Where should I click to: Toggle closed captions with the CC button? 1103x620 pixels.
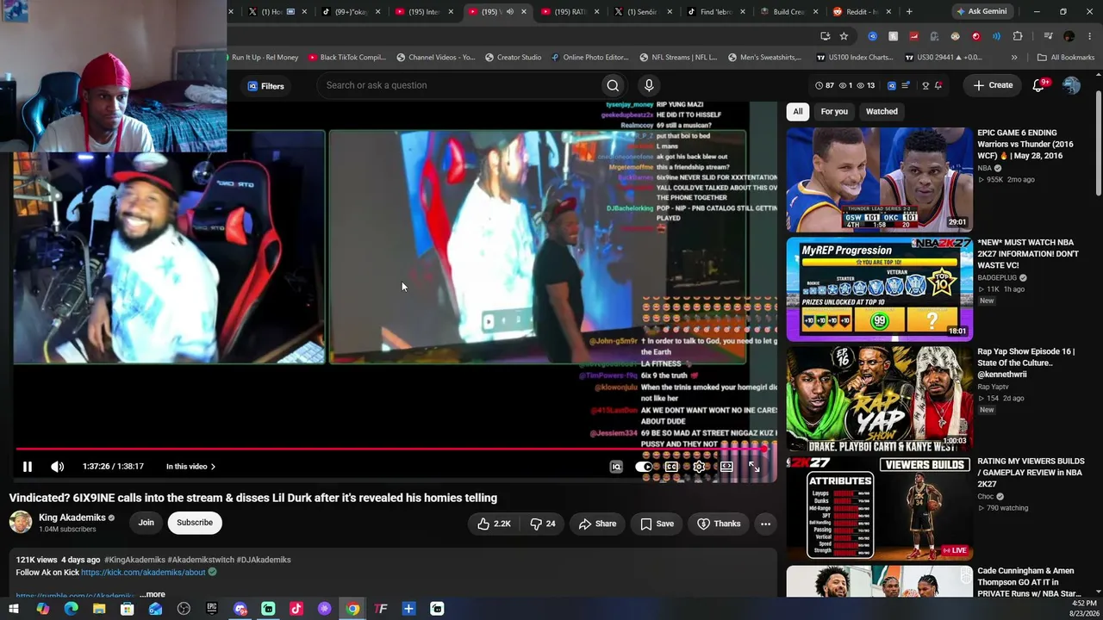[671, 467]
